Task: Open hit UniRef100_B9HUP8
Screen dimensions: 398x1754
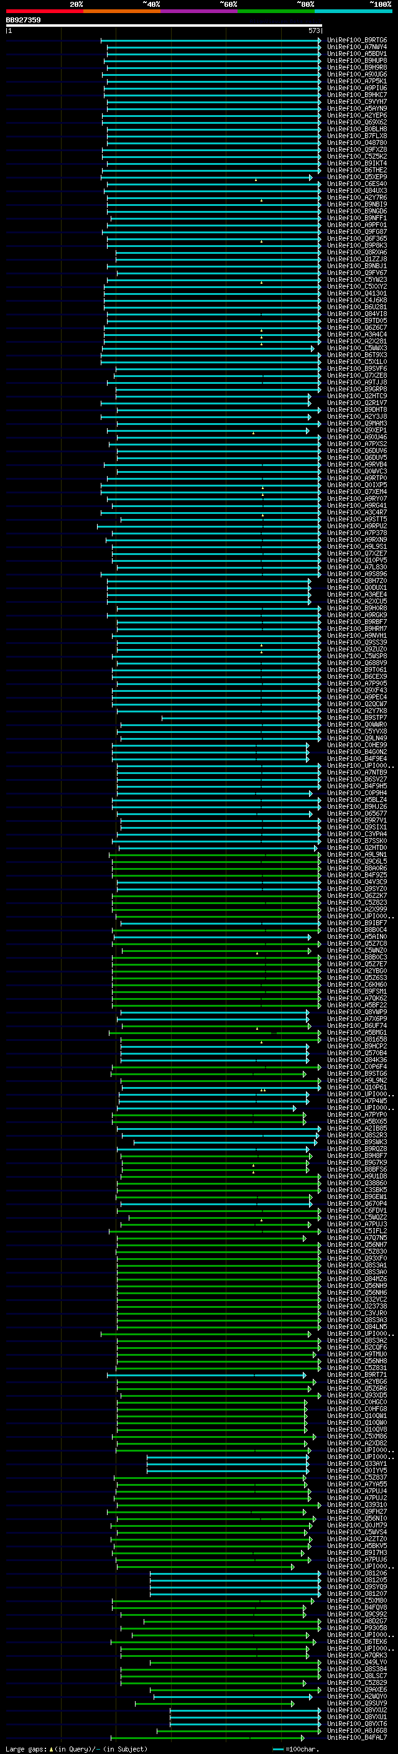Action: click(357, 60)
